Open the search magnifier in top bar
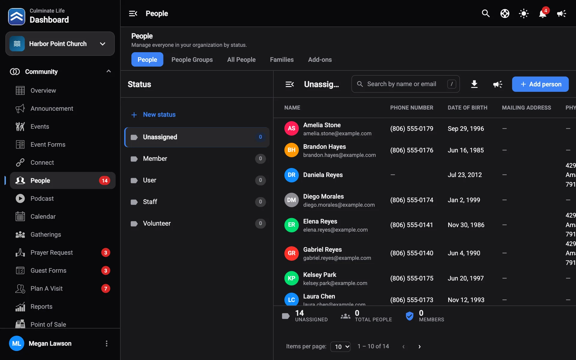The image size is (576, 360). coord(486,13)
